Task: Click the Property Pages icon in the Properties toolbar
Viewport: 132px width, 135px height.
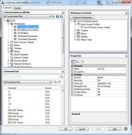Action: [82, 62]
